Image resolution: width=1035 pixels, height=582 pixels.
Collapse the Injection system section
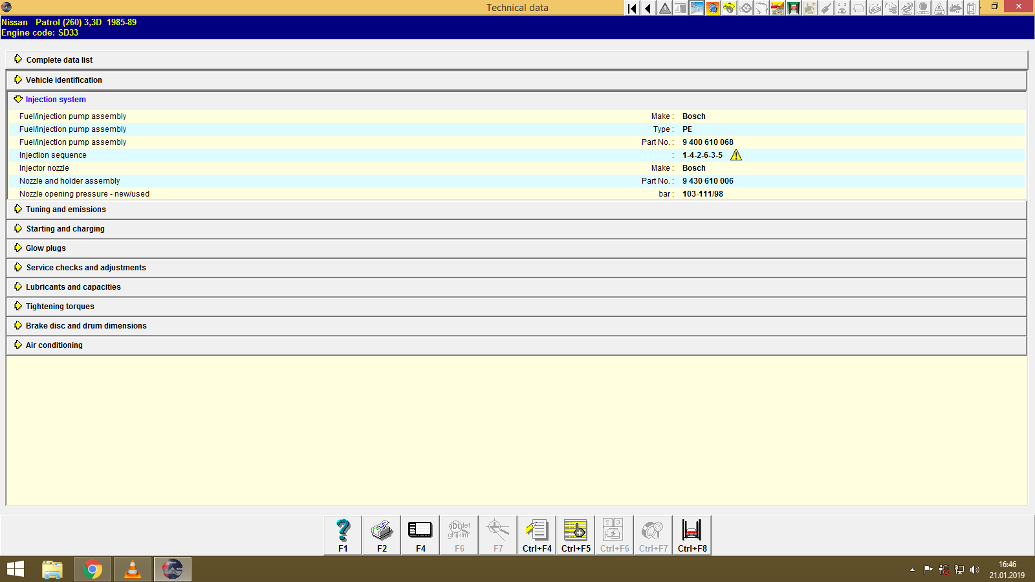click(55, 99)
